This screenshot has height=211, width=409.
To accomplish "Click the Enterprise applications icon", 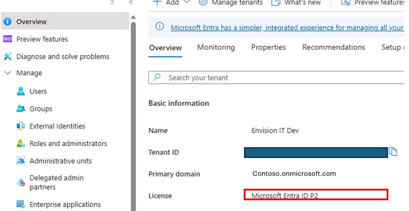I will coord(20,204).
